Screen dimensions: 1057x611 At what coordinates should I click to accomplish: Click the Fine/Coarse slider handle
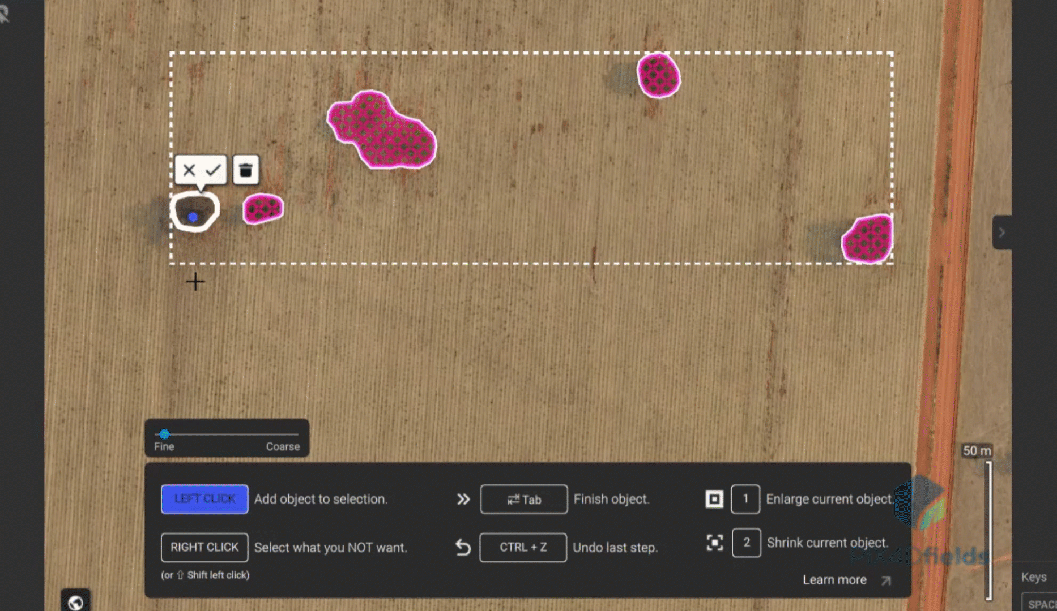click(x=164, y=434)
